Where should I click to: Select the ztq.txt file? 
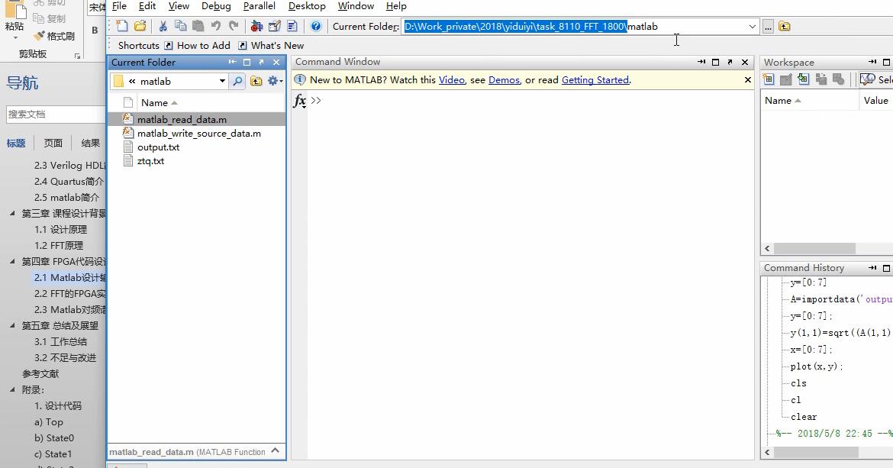click(150, 161)
